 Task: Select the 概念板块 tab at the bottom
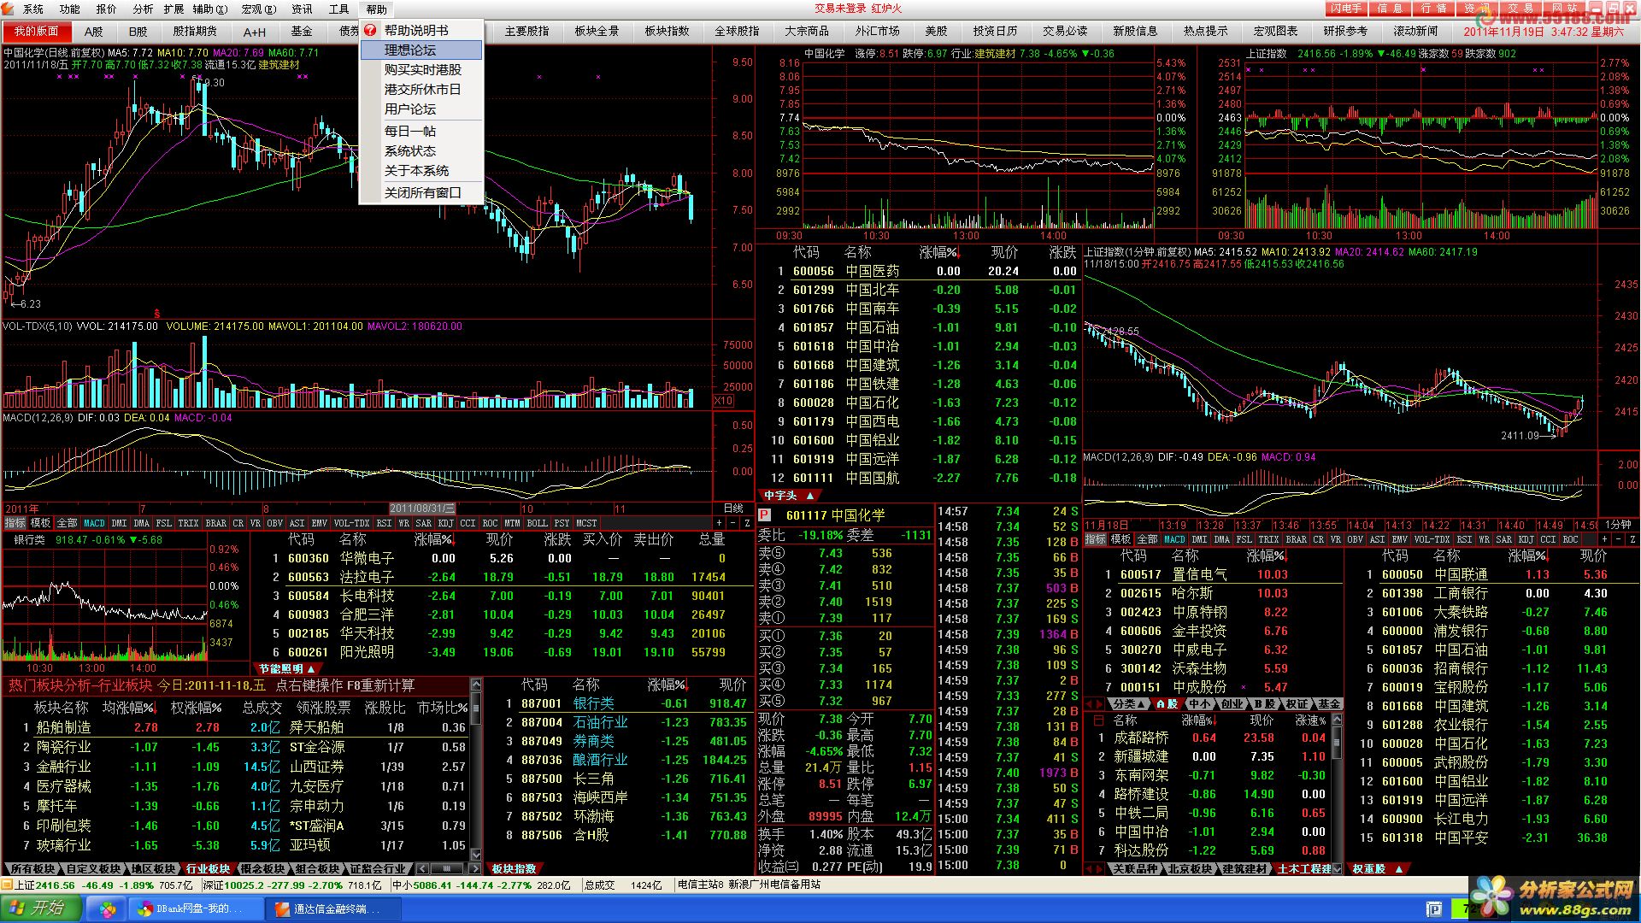tap(263, 869)
